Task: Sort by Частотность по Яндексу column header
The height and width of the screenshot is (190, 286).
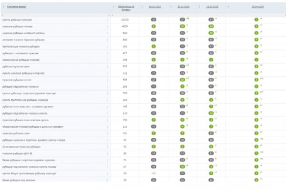Action: pyautogui.click(x=126, y=8)
